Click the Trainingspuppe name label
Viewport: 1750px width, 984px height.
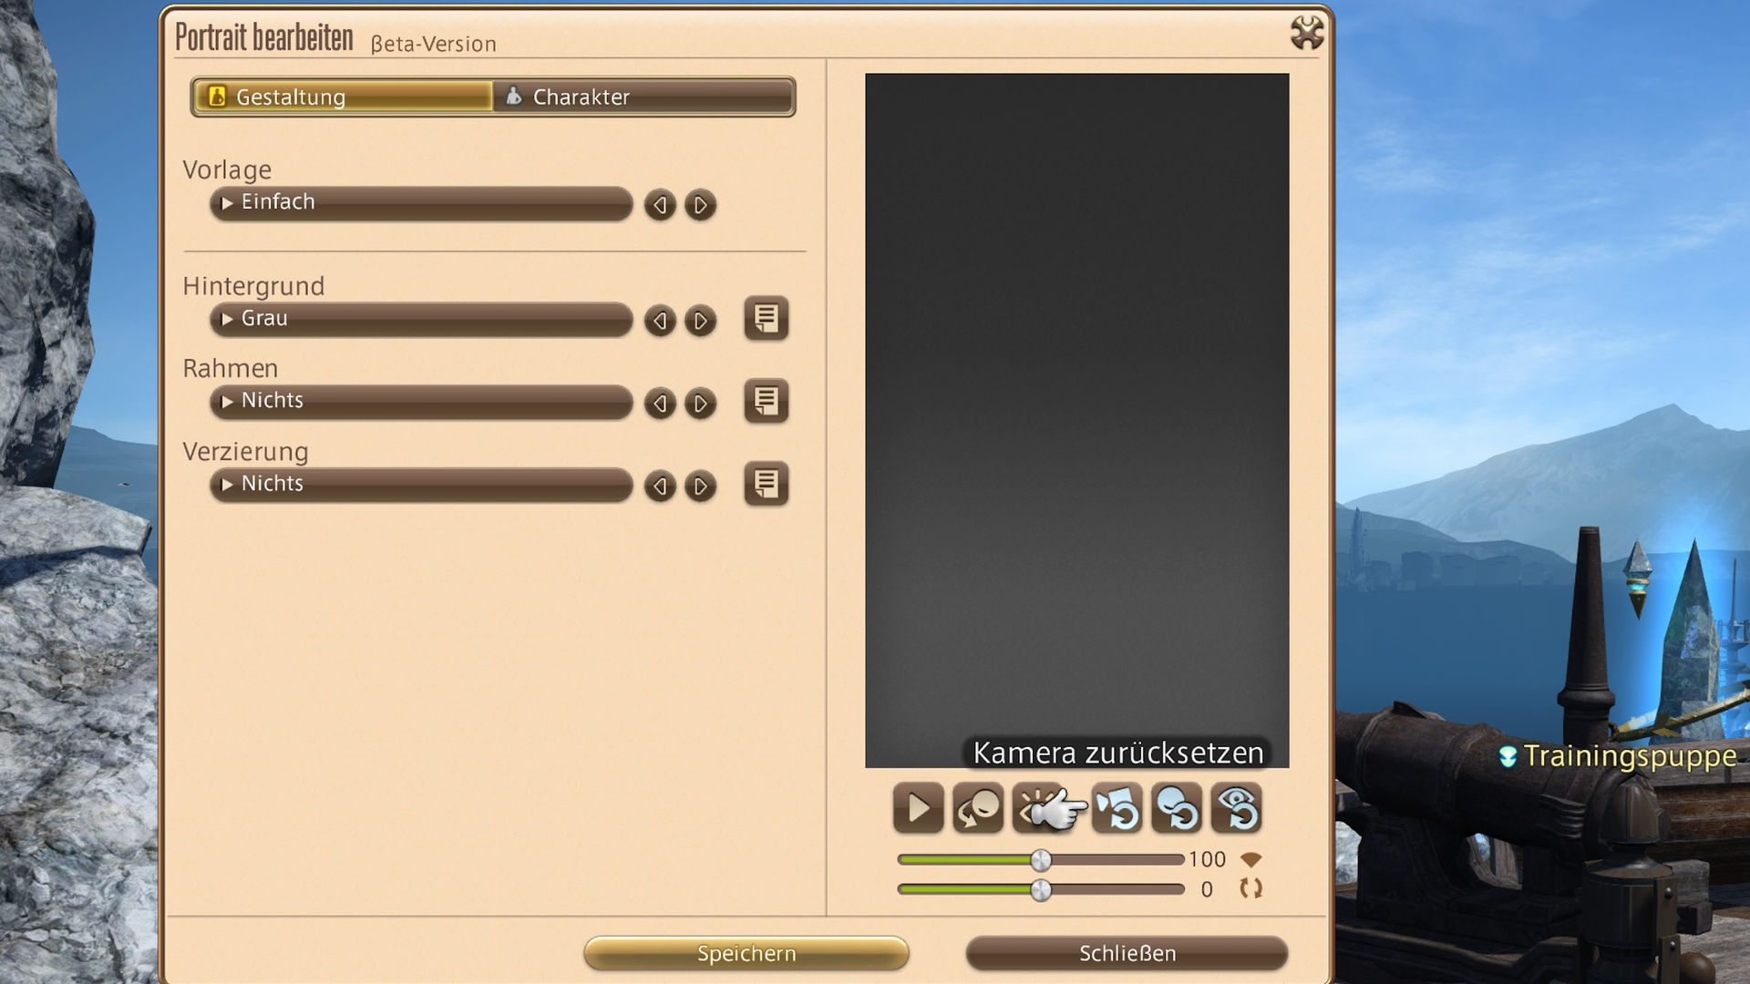click(x=1630, y=756)
